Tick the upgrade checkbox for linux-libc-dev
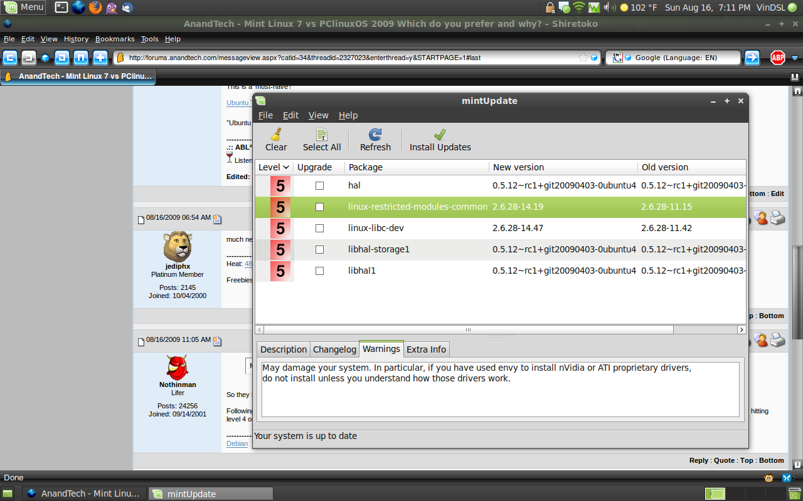The image size is (803, 501). pos(319,228)
